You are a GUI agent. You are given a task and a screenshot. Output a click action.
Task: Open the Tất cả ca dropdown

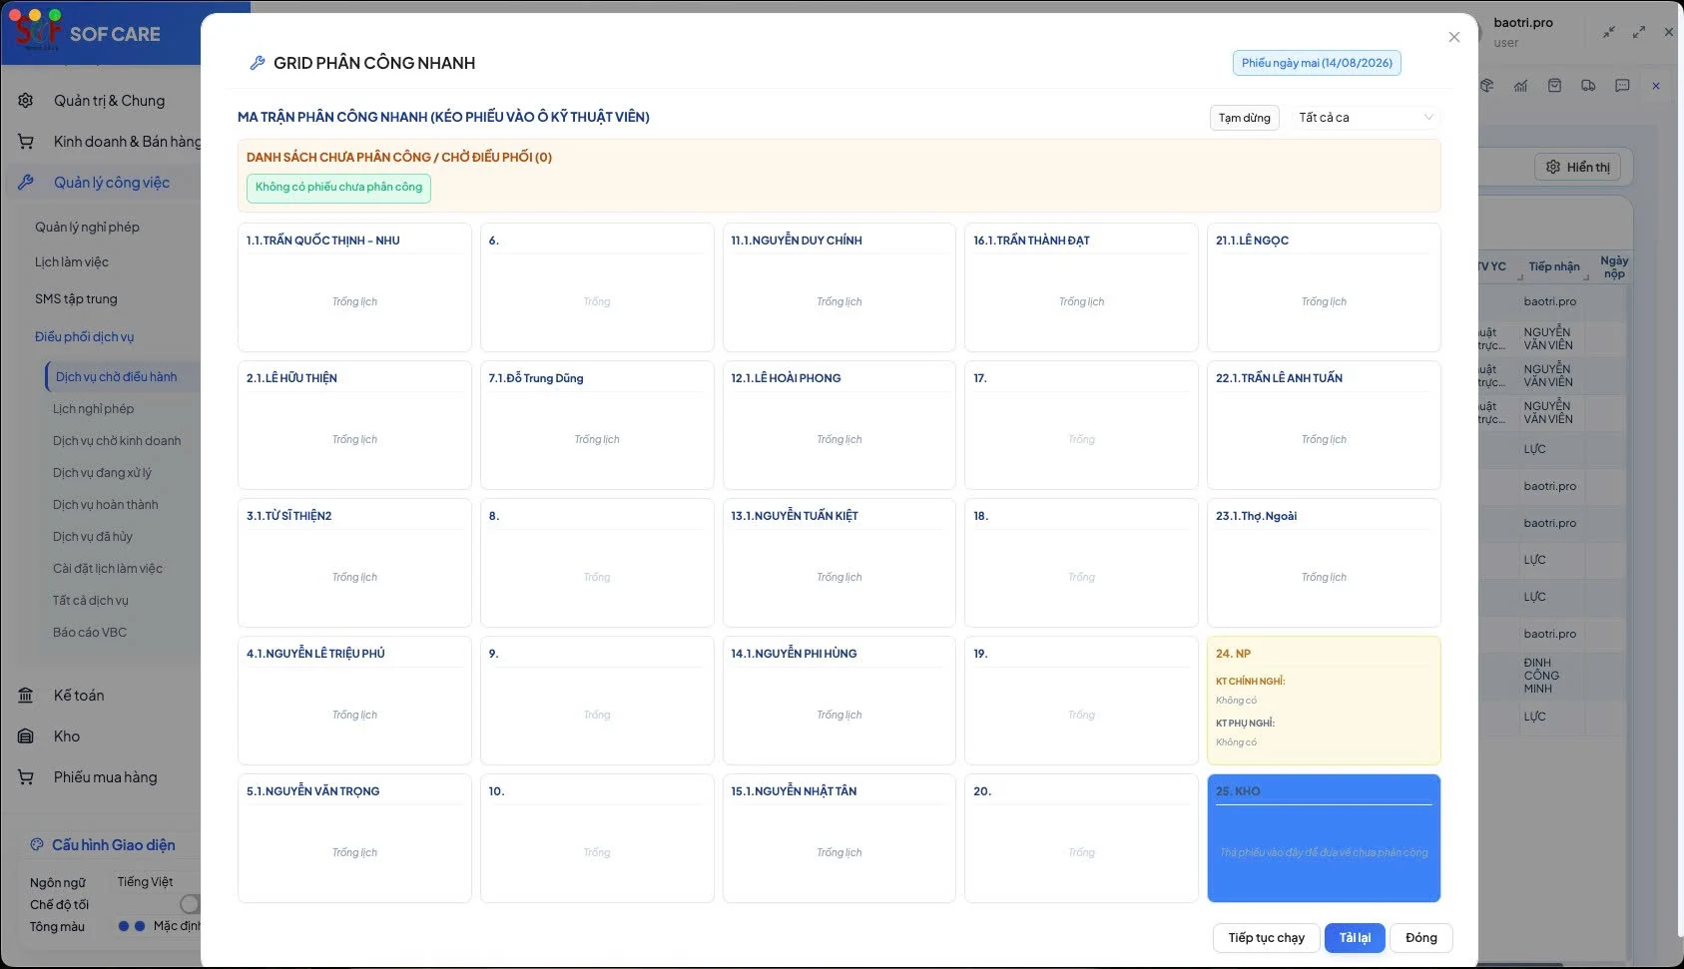point(1366,118)
